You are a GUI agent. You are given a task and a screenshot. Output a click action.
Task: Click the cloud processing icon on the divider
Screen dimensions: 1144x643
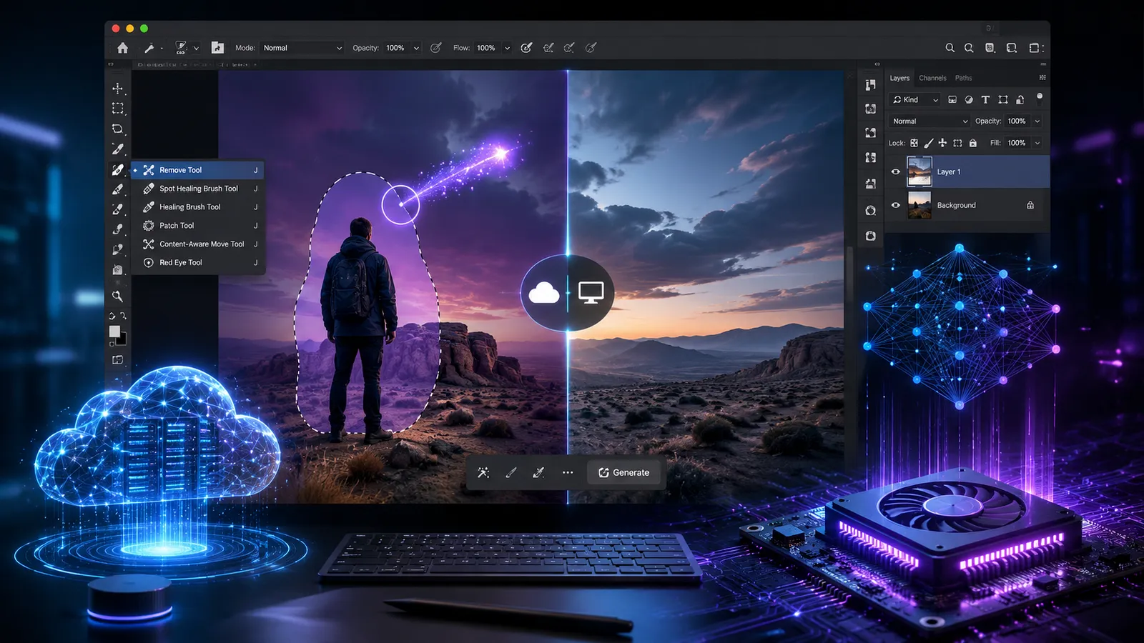point(544,293)
